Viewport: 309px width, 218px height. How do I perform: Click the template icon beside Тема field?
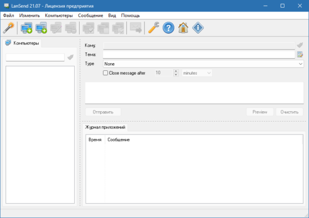click(300, 55)
